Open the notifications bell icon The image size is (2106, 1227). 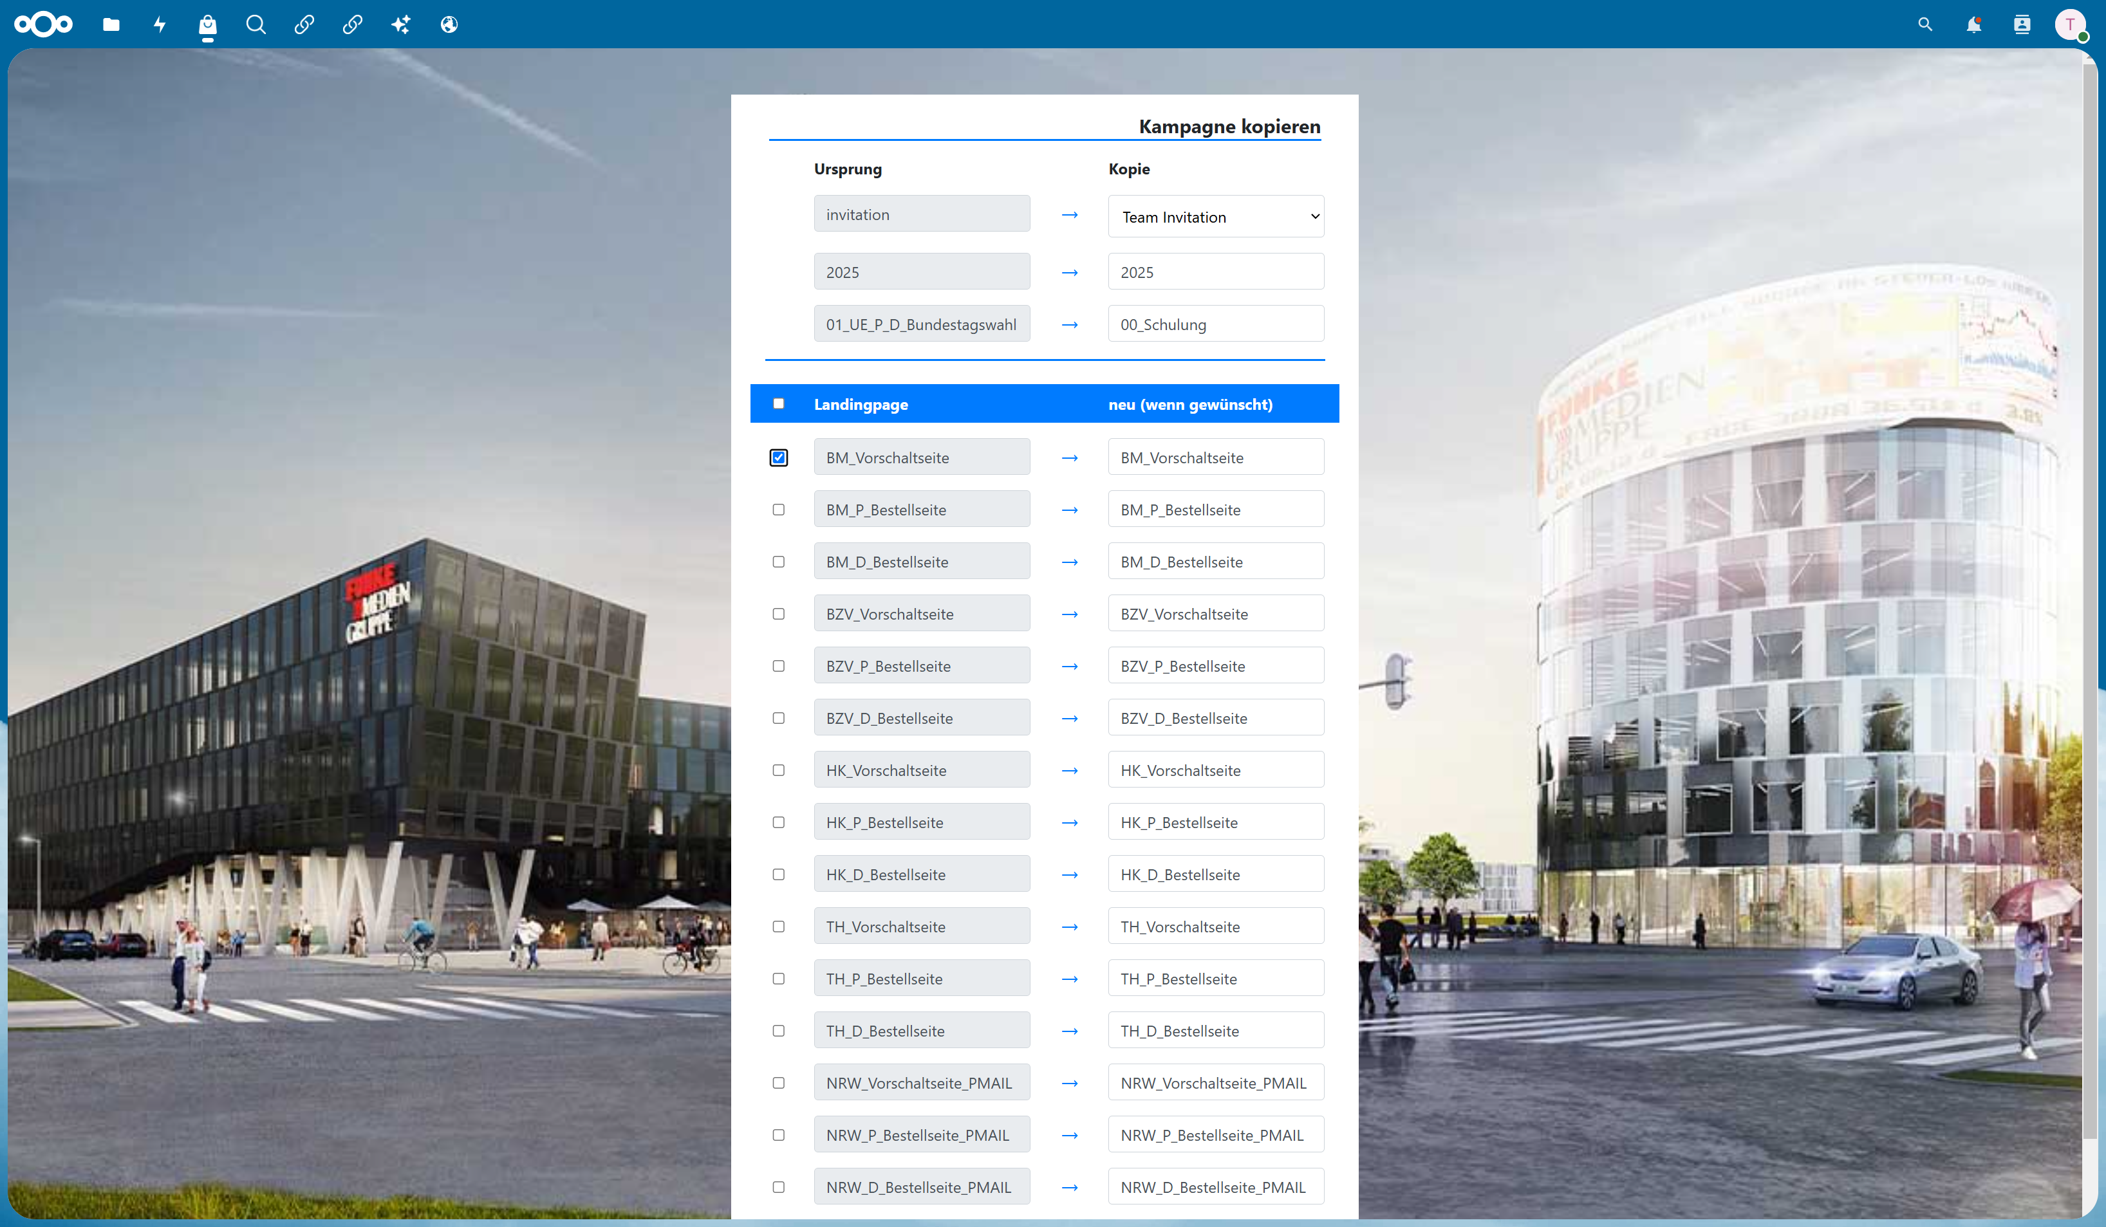coord(1974,24)
